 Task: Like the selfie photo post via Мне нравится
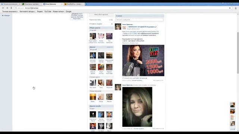(158, 128)
